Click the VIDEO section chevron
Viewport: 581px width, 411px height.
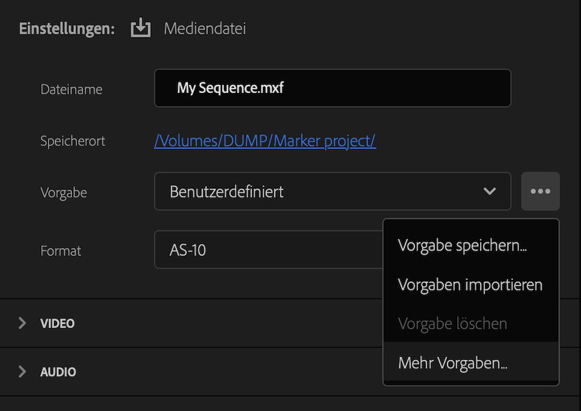tap(22, 323)
